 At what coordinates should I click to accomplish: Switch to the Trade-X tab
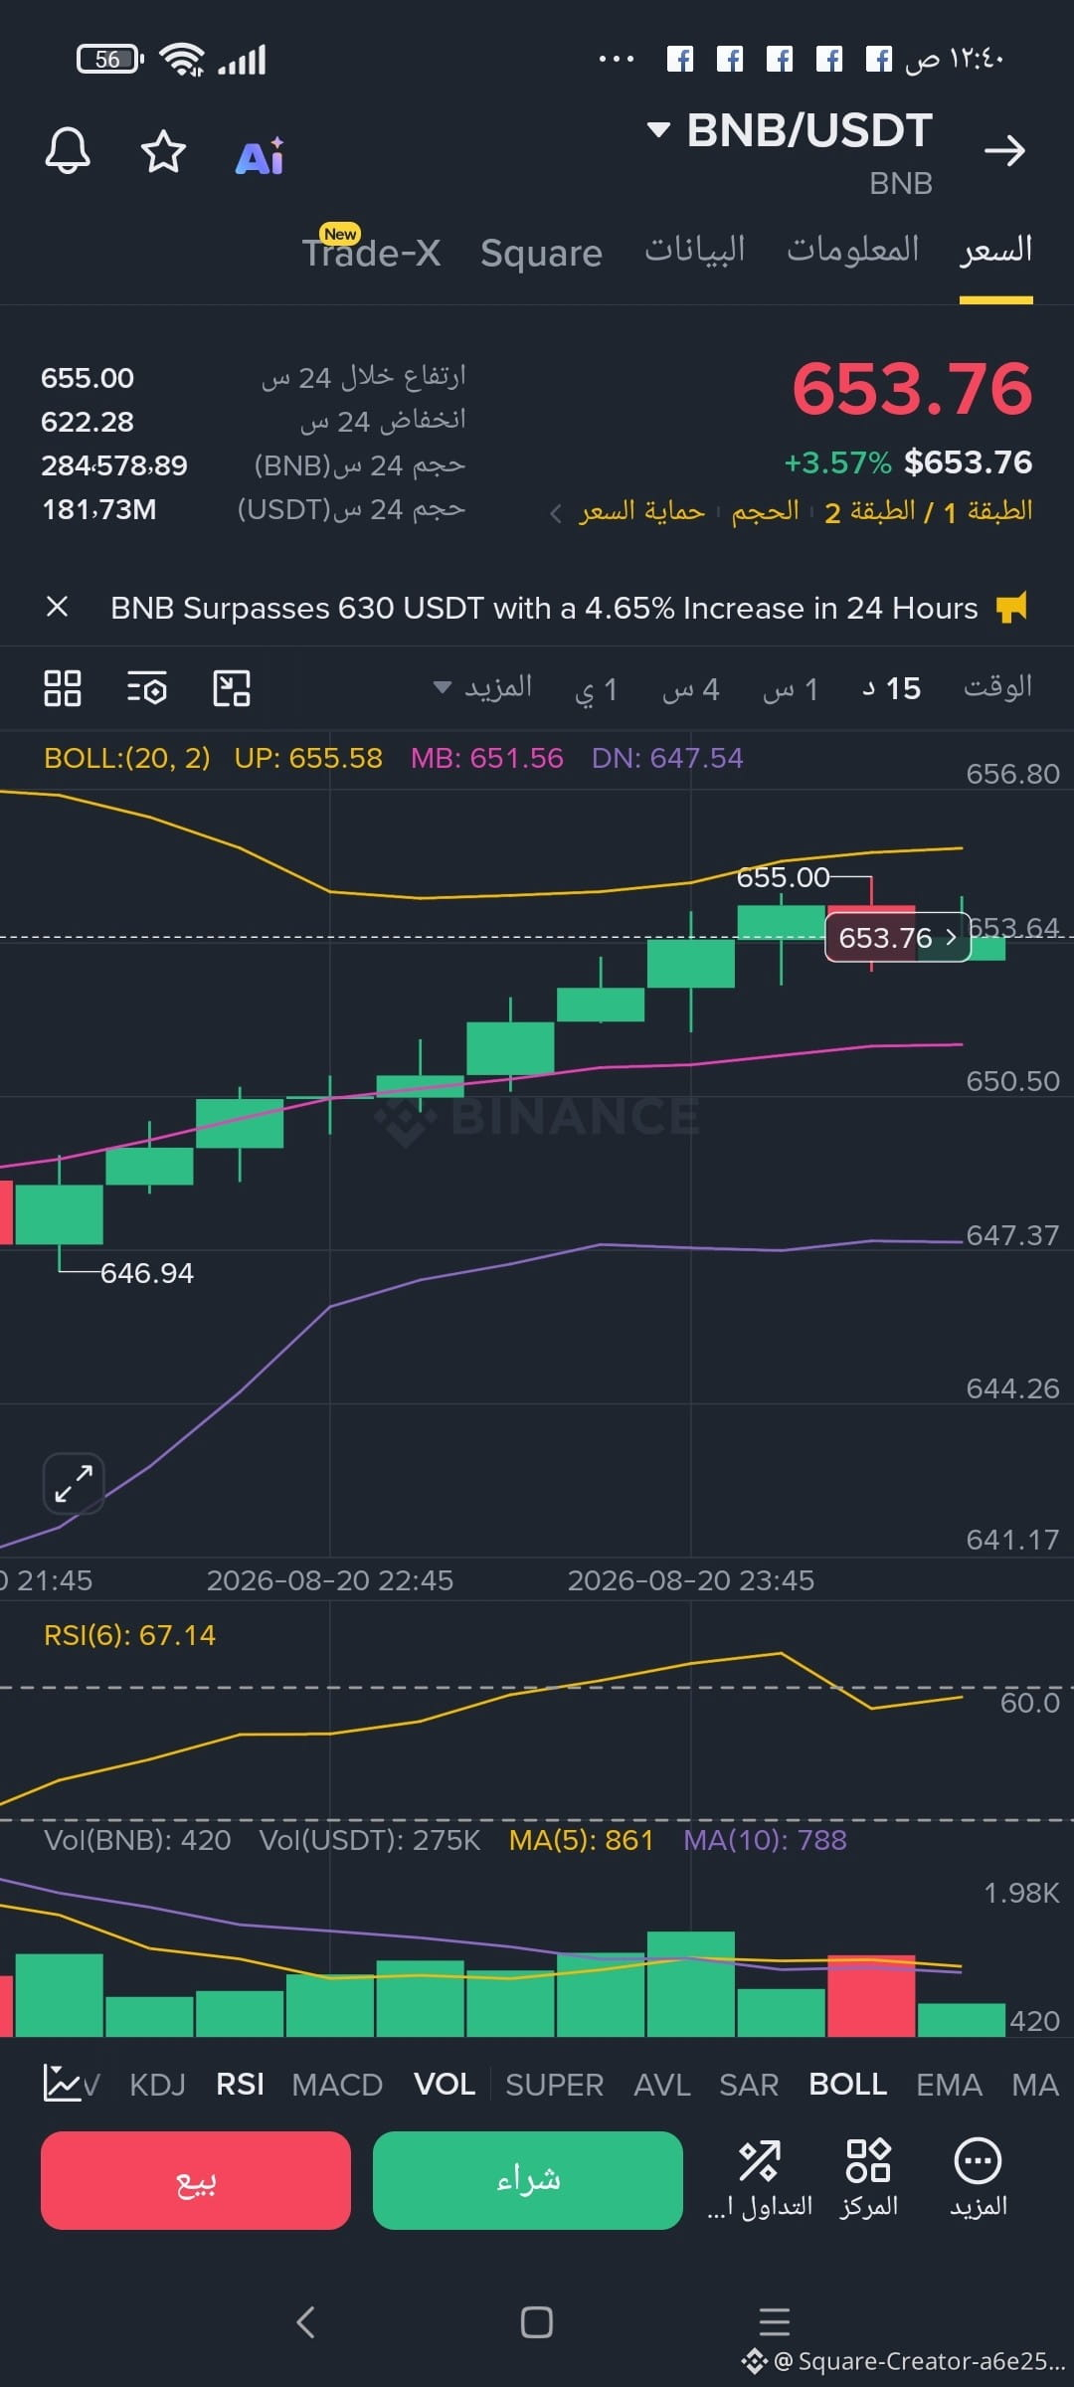tap(371, 252)
